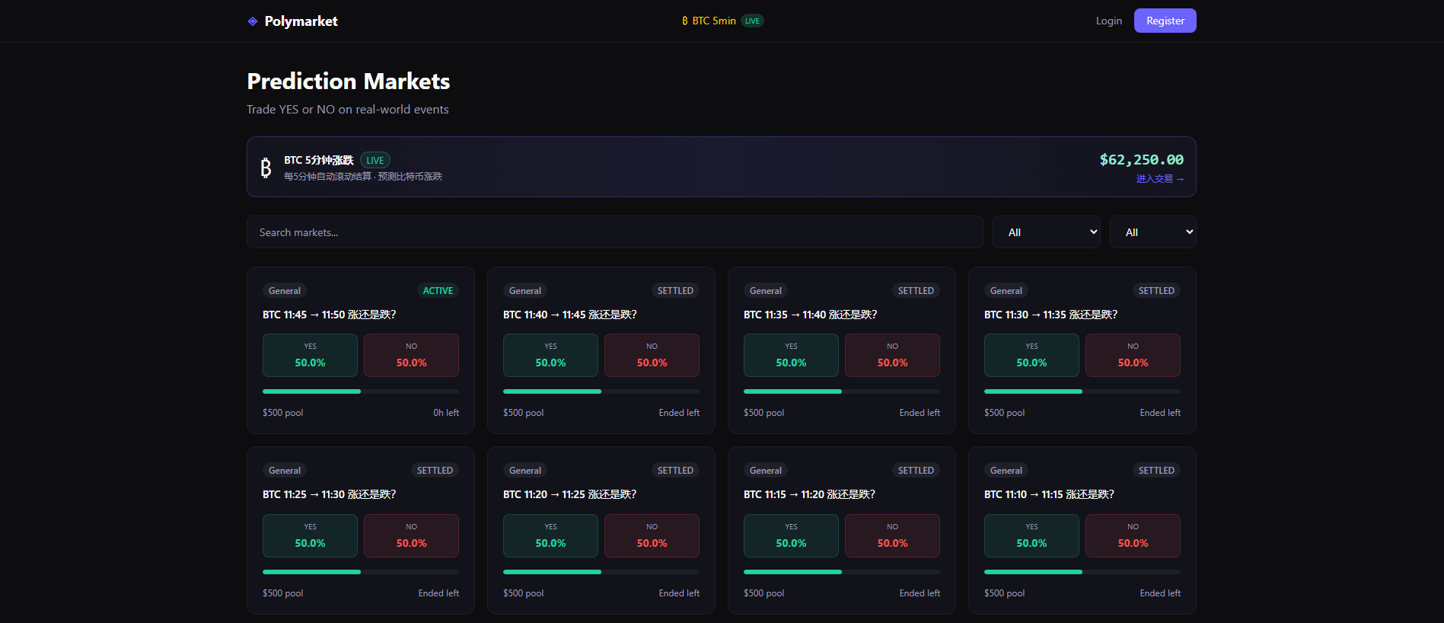1444x623 pixels.
Task: Click the ACTIVE status badge on first card
Action: (x=438, y=291)
